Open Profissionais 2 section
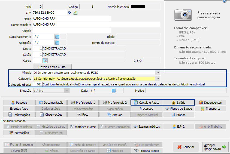This screenshot has width=230, height=154. click(x=115, y=103)
